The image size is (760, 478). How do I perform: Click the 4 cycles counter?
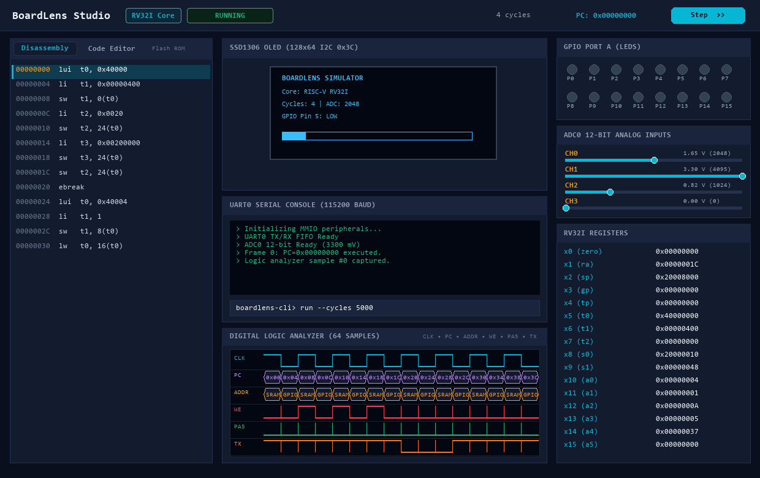click(x=513, y=15)
